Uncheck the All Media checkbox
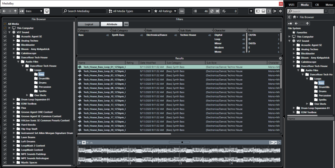This screenshot has height=168, width=335. pyautogui.click(x=5, y=24)
